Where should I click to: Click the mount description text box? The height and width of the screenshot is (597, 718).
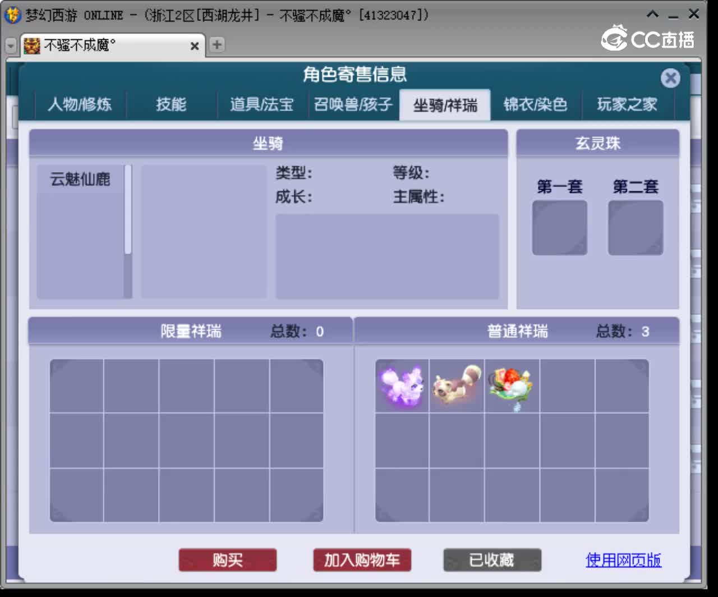[387, 256]
